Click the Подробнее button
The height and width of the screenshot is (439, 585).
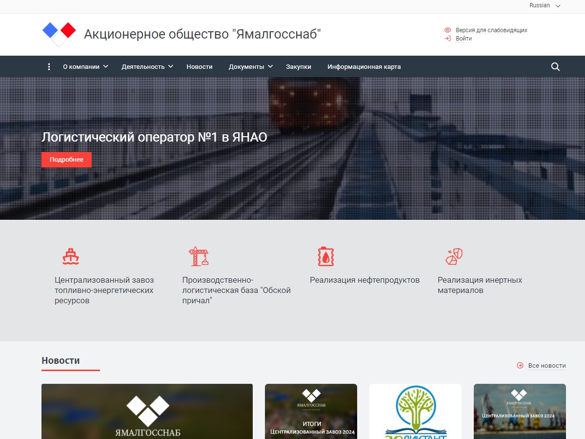(x=66, y=160)
